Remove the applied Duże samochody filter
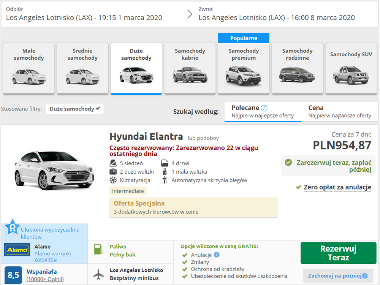 [x=75, y=109]
